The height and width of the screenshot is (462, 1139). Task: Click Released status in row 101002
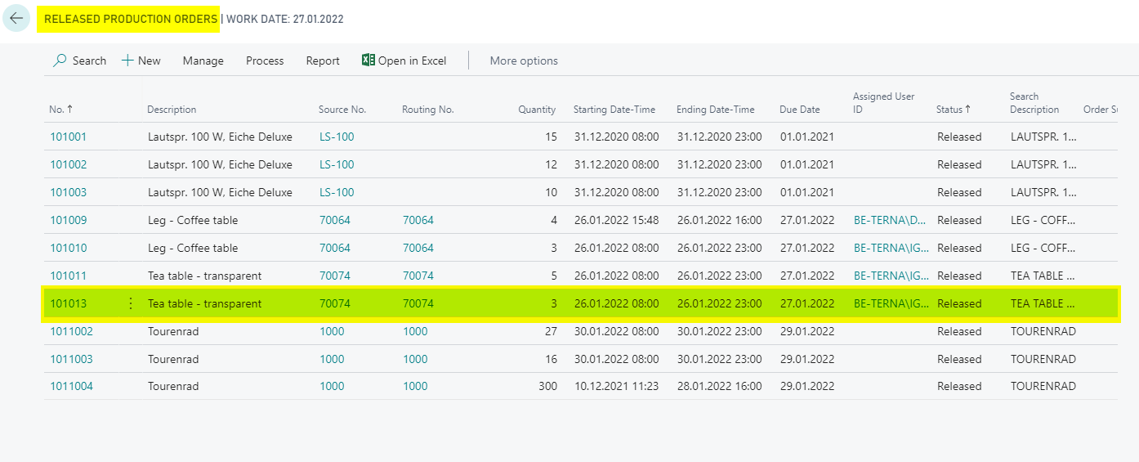tap(959, 164)
